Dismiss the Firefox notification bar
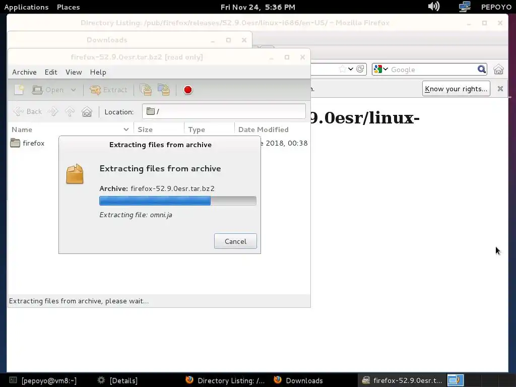516x387 pixels. [x=500, y=89]
